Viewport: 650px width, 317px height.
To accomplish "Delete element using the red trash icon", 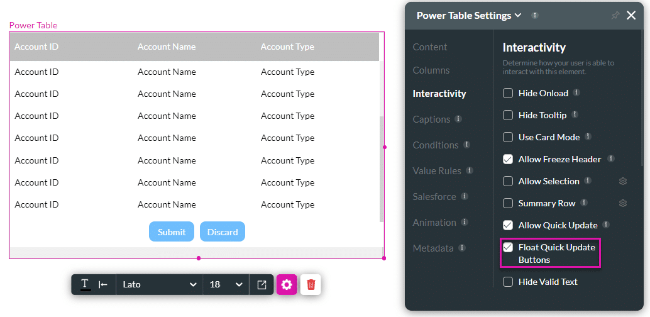I will click(x=311, y=284).
